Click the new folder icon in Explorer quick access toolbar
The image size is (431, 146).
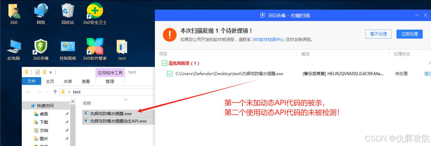point(44,72)
